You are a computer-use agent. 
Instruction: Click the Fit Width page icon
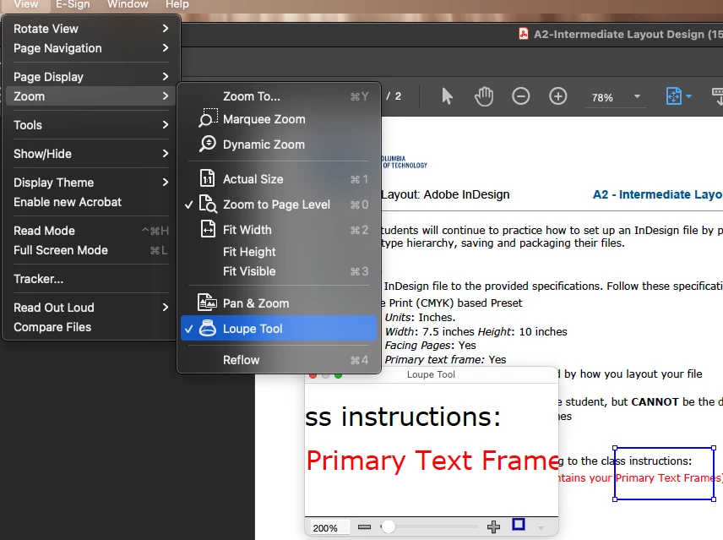(x=208, y=229)
